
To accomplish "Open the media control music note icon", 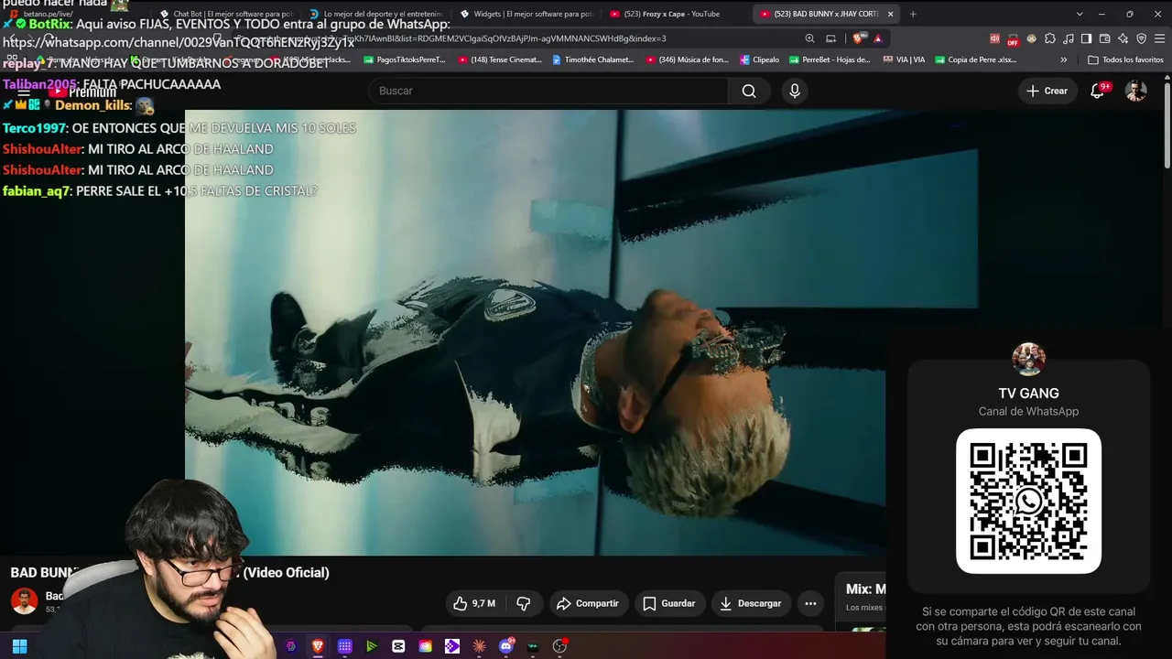I will pos(1069,38).
